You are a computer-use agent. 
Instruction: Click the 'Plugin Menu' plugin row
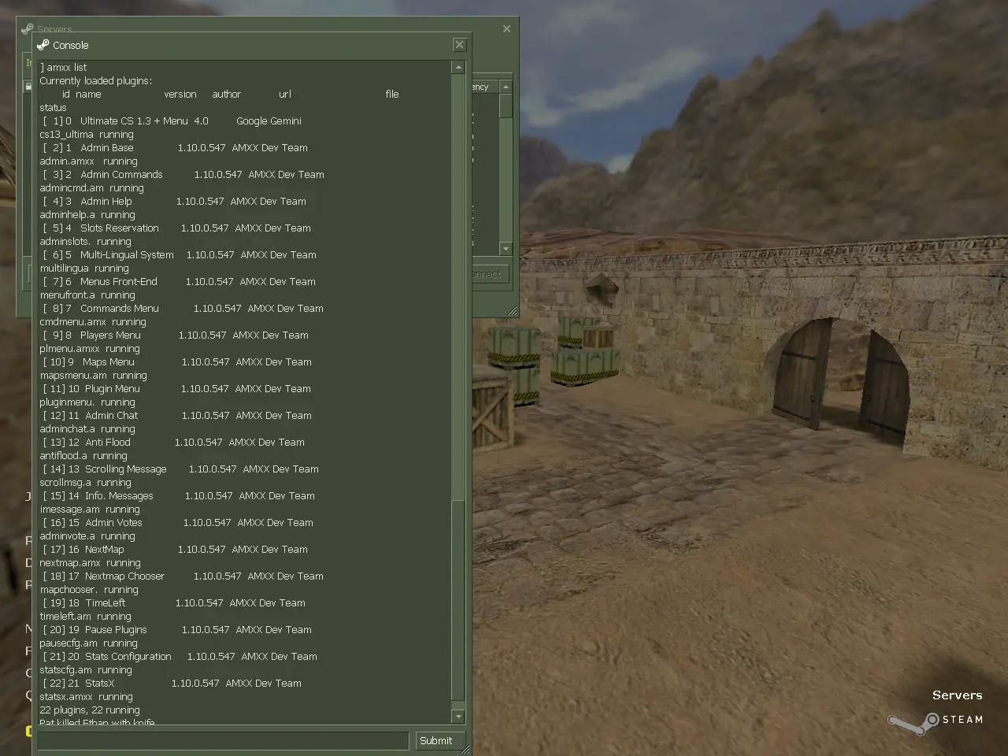click(x=176, y=389)
